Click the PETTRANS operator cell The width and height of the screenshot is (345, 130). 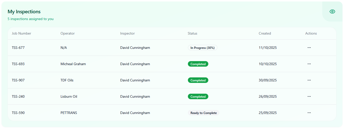69,113
